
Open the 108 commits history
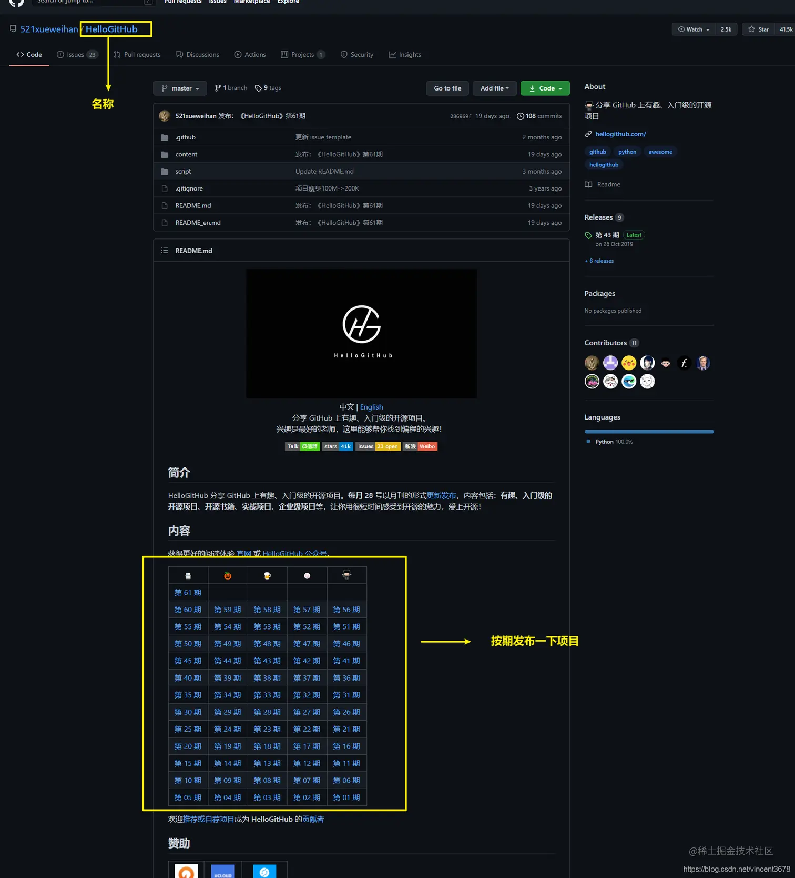pyautogui.click(x=539, y=116)
